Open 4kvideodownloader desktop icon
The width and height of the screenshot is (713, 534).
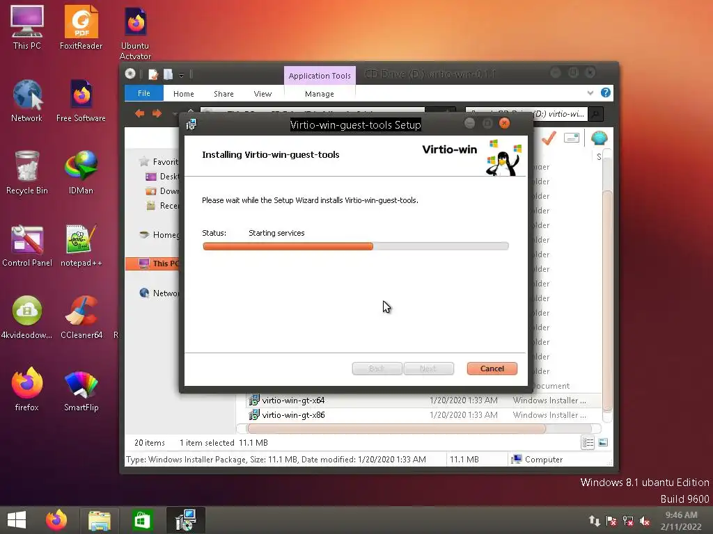[x=27, y=317]
